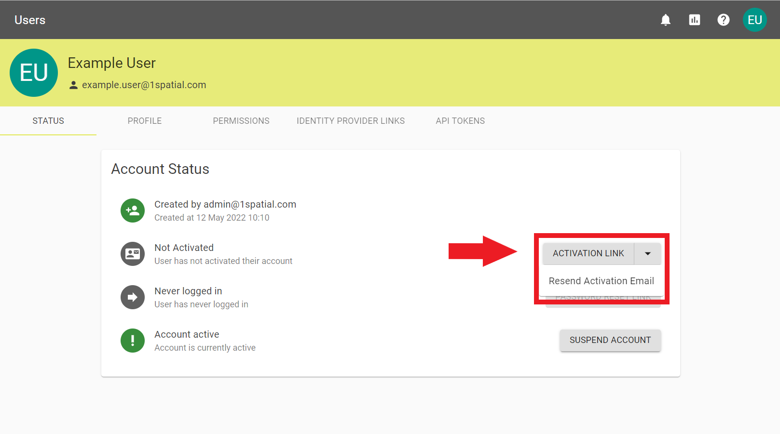The image size is (780, 434).
Task: Click the Never logged in label
Action: coord(188,291)
